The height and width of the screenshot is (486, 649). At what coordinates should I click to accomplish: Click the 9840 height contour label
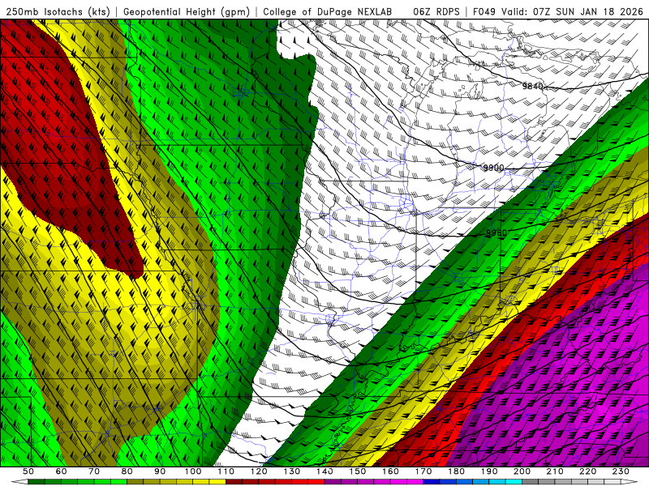(x=532, y=86)
